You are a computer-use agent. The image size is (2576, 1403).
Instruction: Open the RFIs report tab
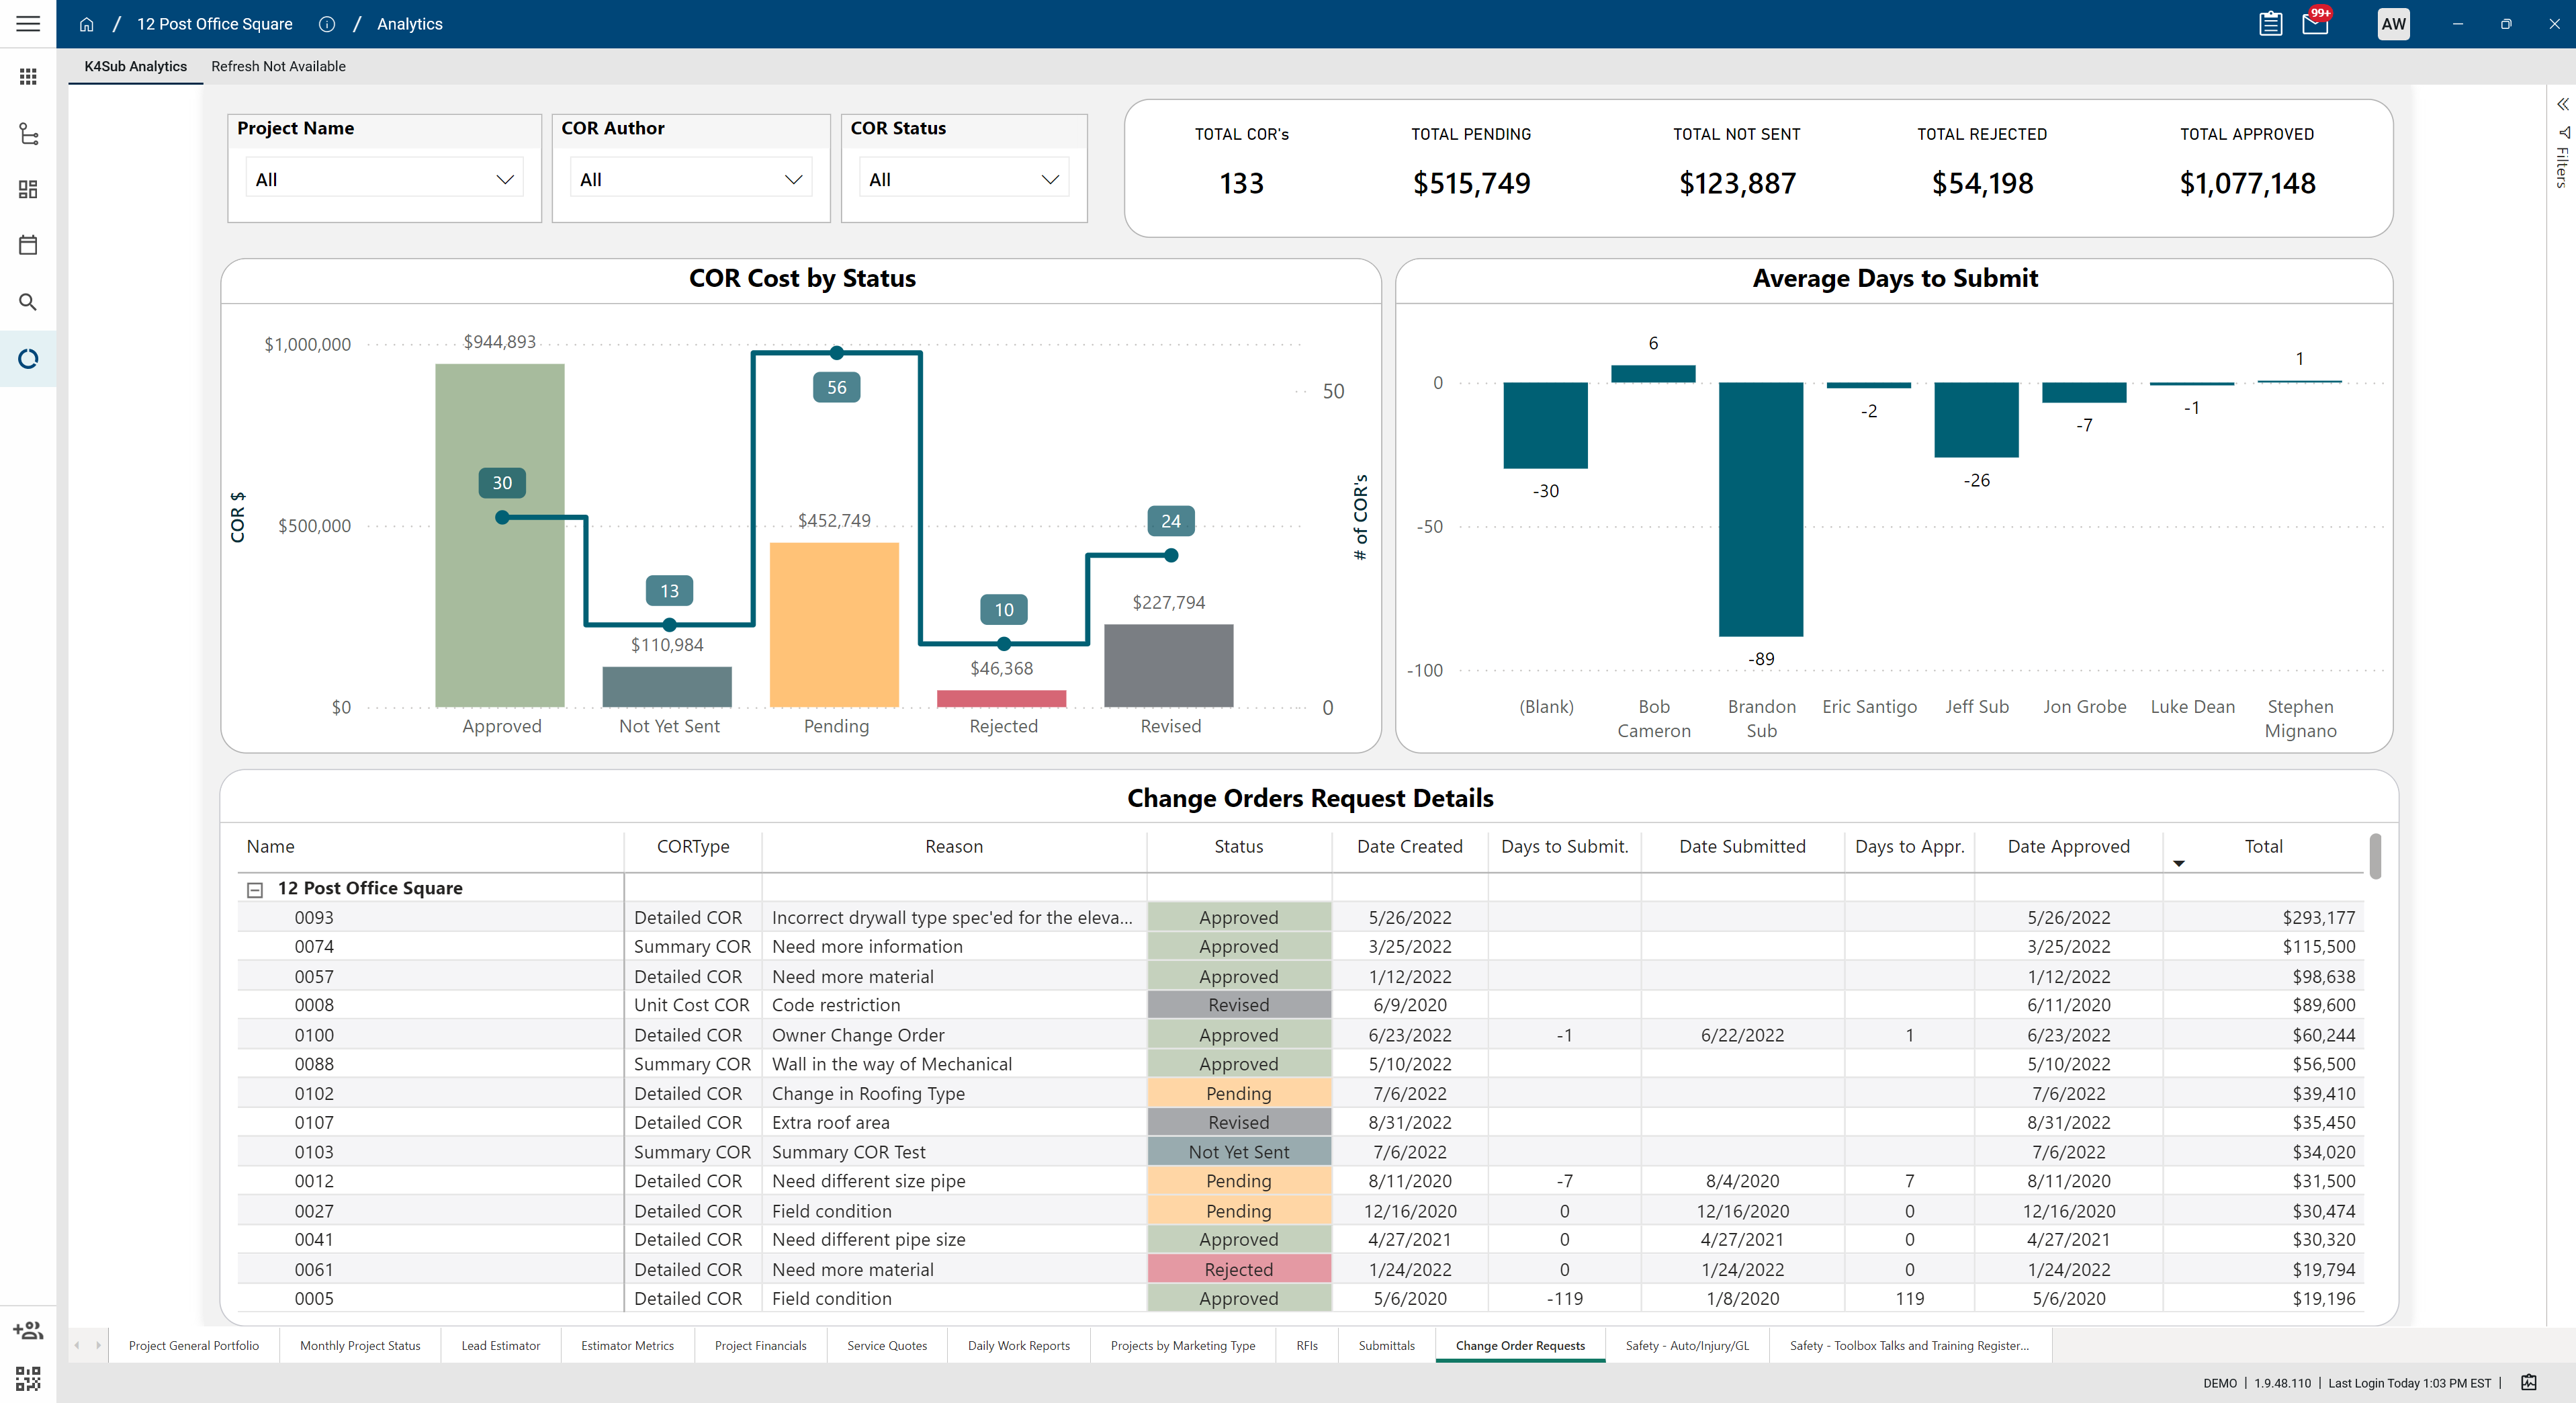point(1306,1345)
